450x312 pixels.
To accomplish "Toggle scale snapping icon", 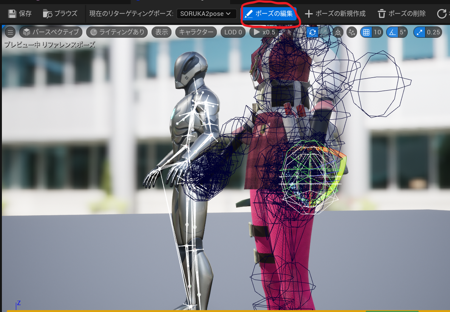I will point(419,32).
